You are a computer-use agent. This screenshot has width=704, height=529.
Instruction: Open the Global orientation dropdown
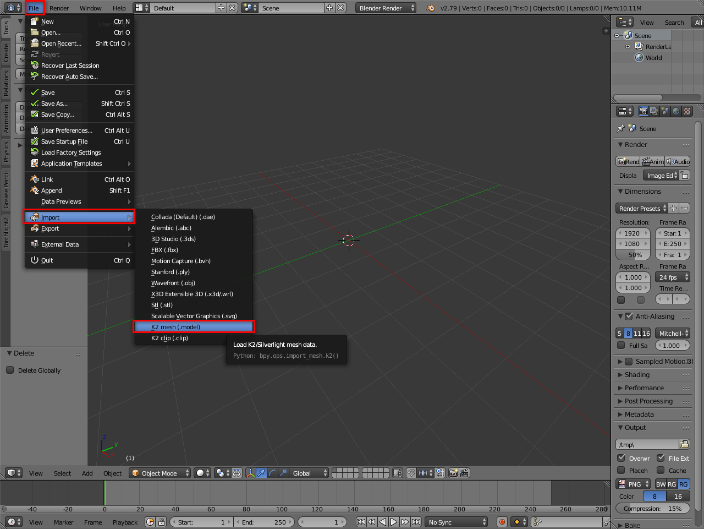point(310,473)
